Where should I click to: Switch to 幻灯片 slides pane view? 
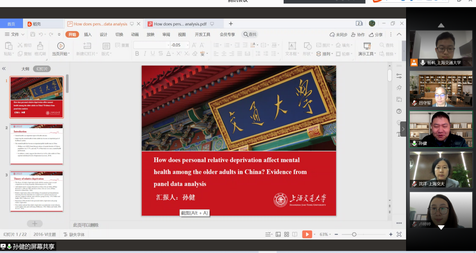tap(42, 69)
